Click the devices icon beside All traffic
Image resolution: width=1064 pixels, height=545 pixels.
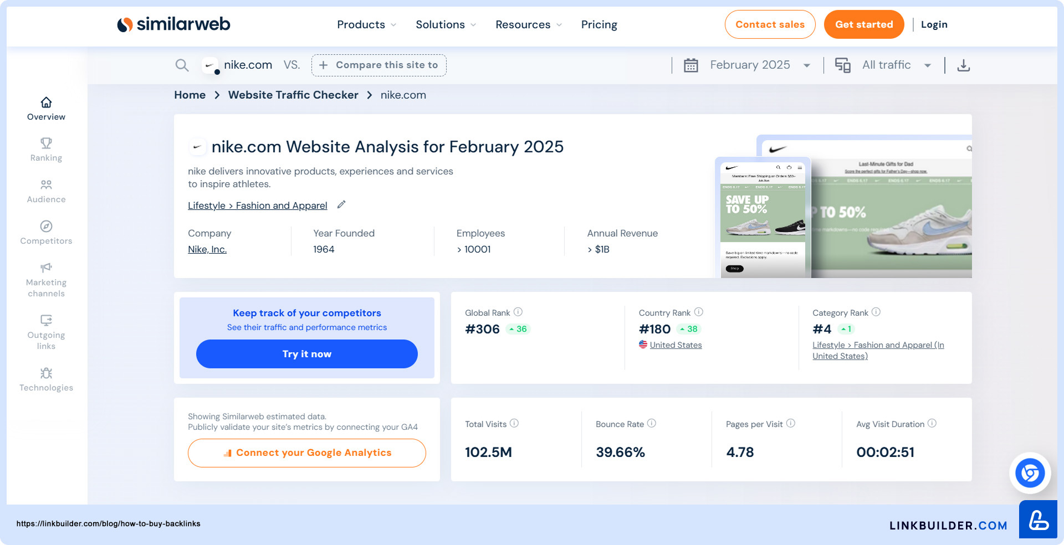(842, 65)
